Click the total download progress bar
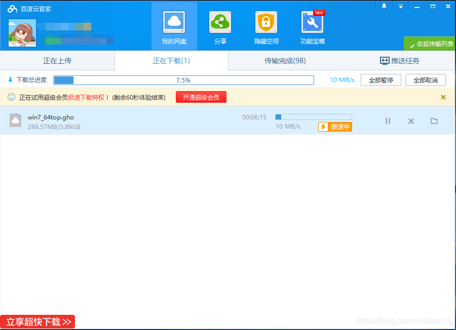 183,80
